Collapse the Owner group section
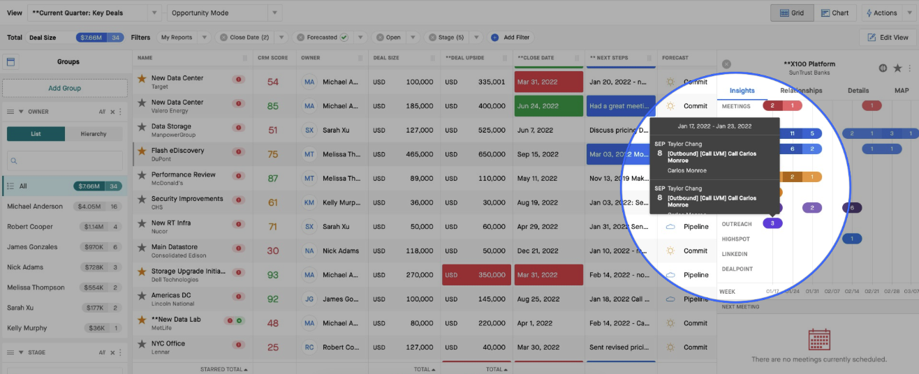 tap(21, 112)
